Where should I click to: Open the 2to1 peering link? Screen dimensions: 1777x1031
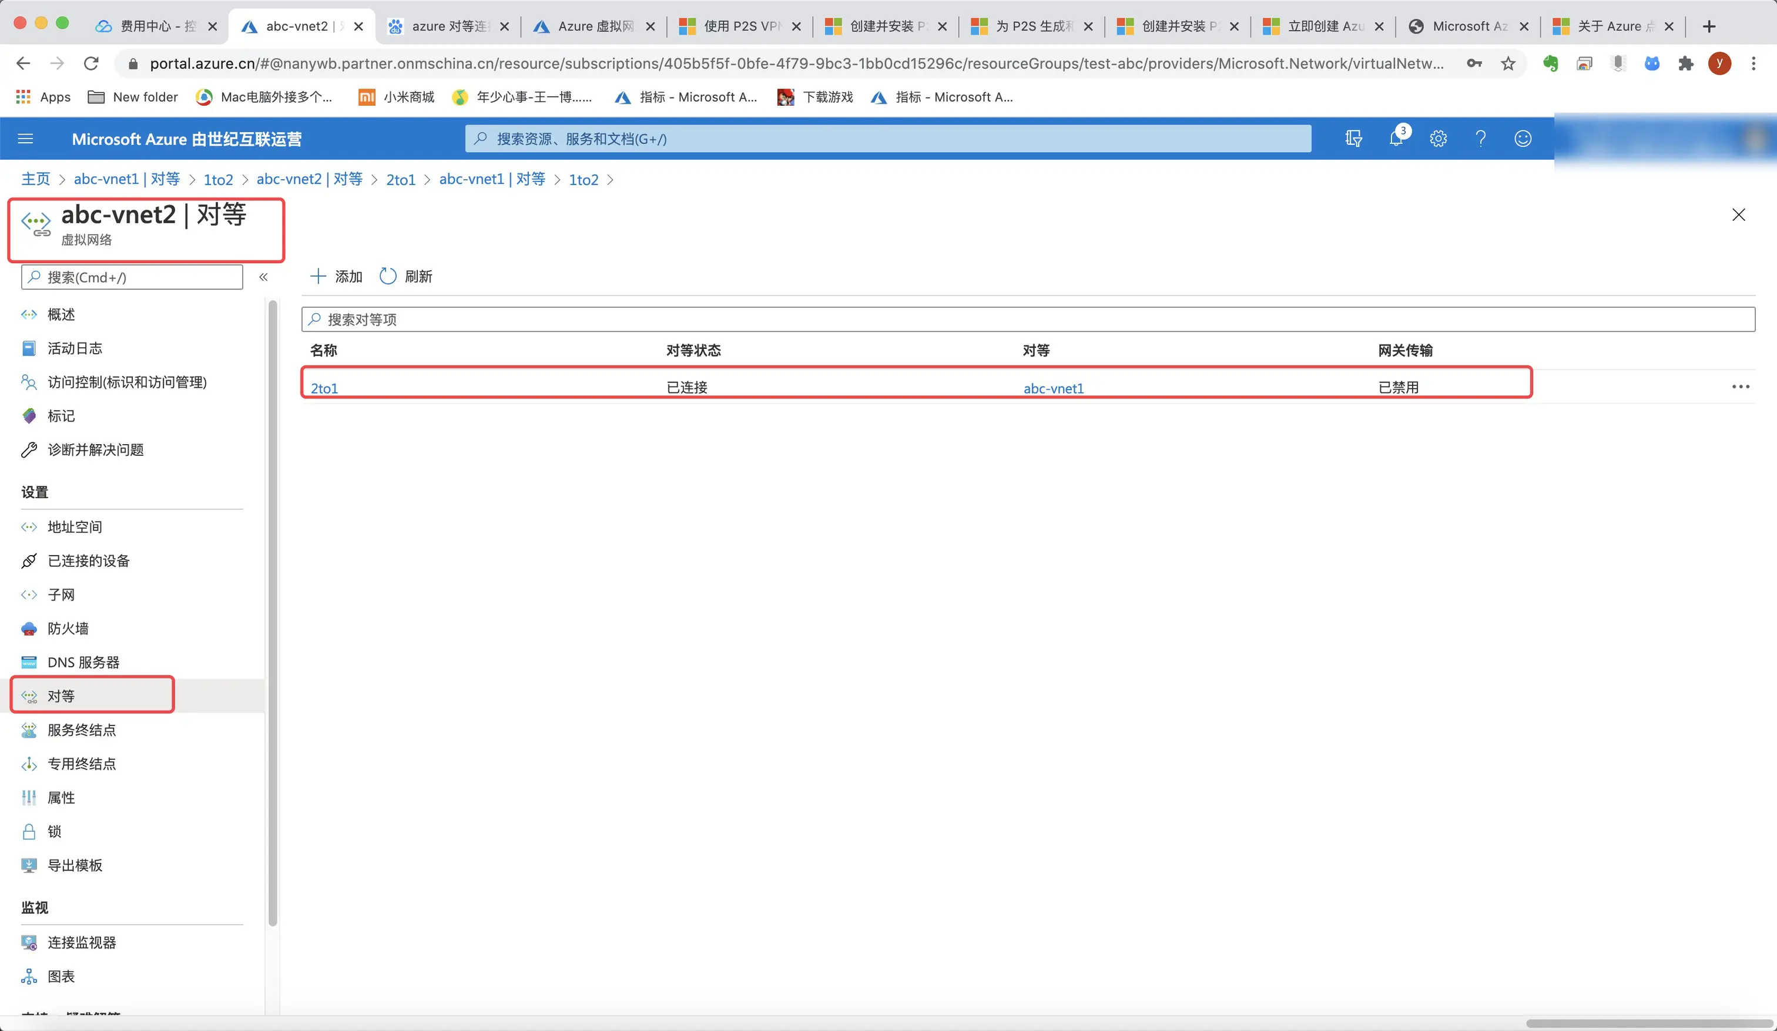click(x=324, y=388)
